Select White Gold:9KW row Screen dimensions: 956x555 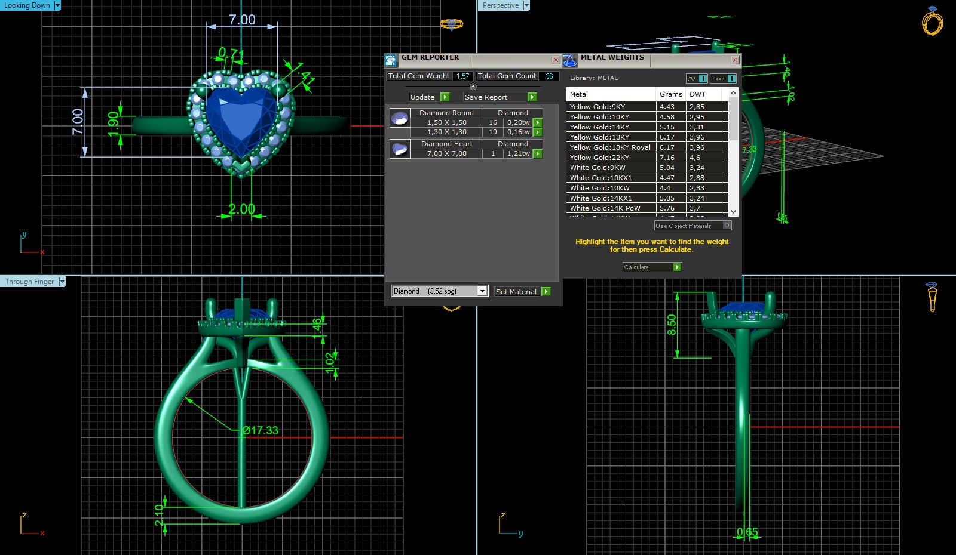pos(648,168)
